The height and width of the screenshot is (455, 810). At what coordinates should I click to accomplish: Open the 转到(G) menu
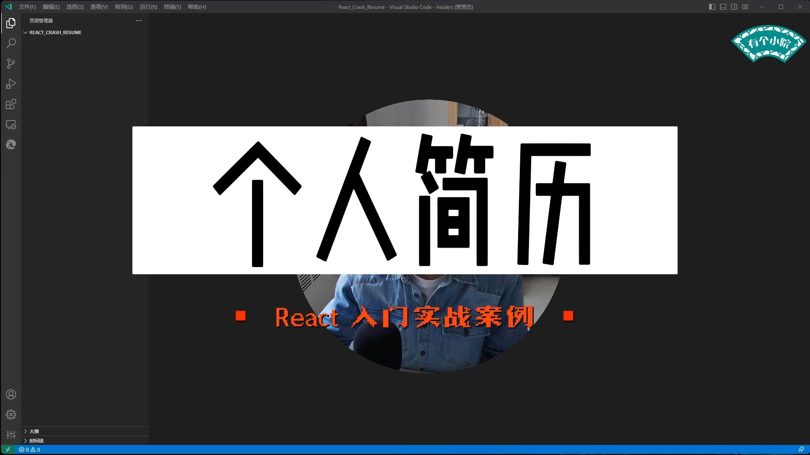click(124, 7)
